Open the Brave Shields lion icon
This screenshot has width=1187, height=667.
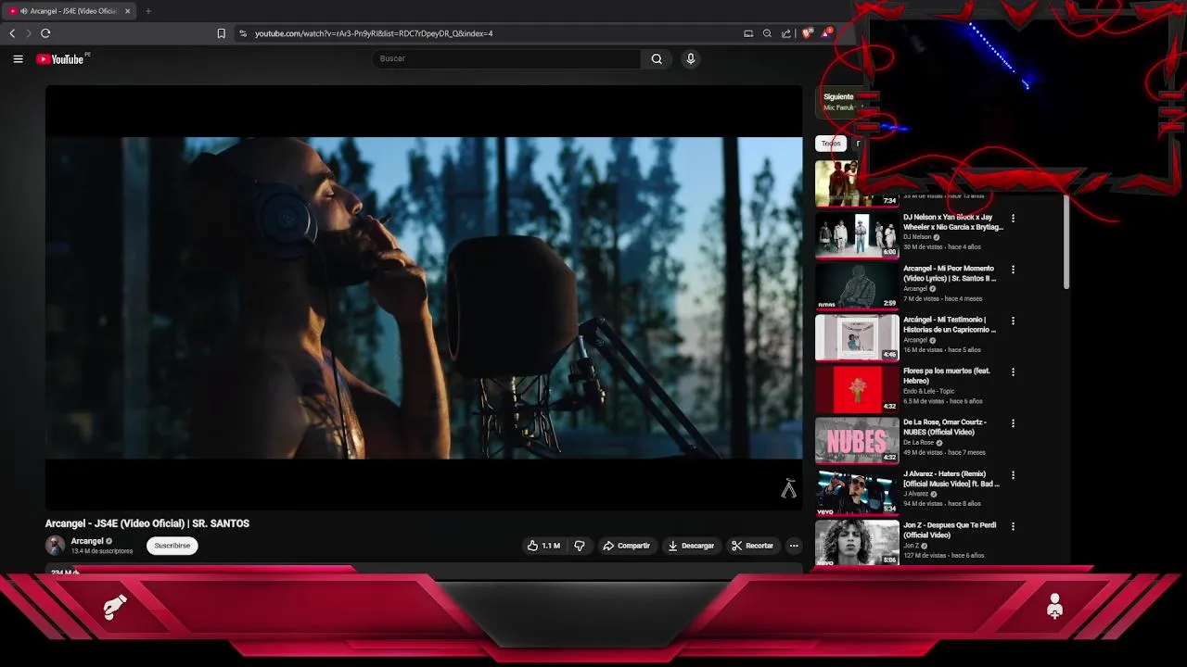[807, 33]
